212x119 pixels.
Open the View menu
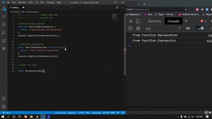tap(31, 2)
